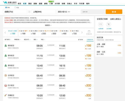Viewport: 125px width, 101px height.
Task: Sort by price (价格排序)
Action: coord(90,40)
